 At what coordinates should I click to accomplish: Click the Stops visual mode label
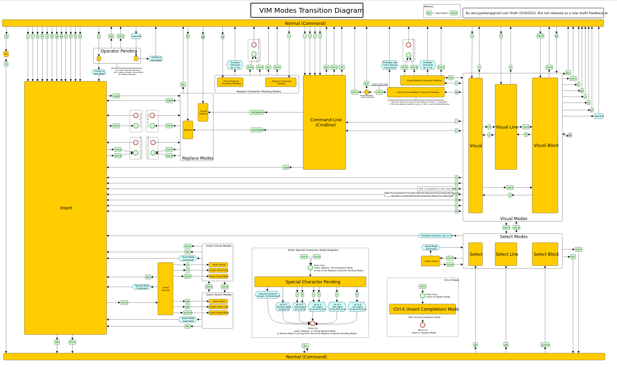click(x=380, y=84)
